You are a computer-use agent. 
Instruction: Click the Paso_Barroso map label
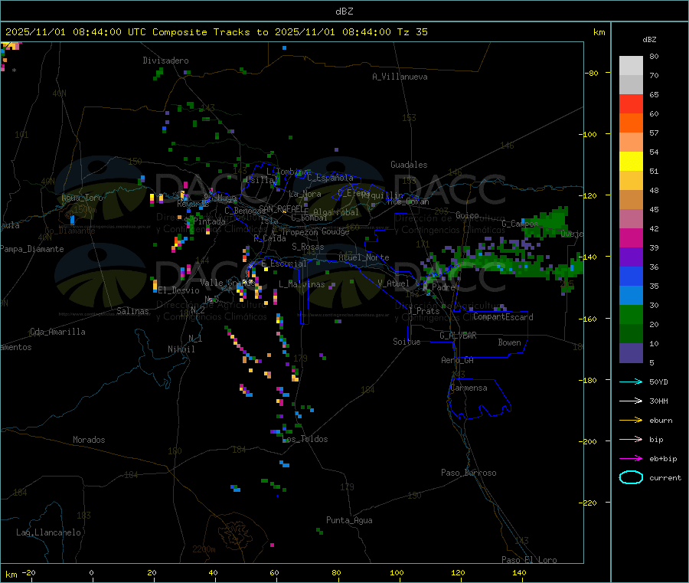(469, 473)
